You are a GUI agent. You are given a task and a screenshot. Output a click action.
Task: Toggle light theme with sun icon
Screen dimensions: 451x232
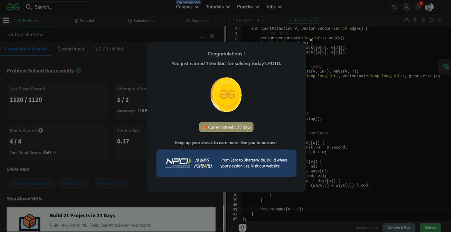(406, 7)
